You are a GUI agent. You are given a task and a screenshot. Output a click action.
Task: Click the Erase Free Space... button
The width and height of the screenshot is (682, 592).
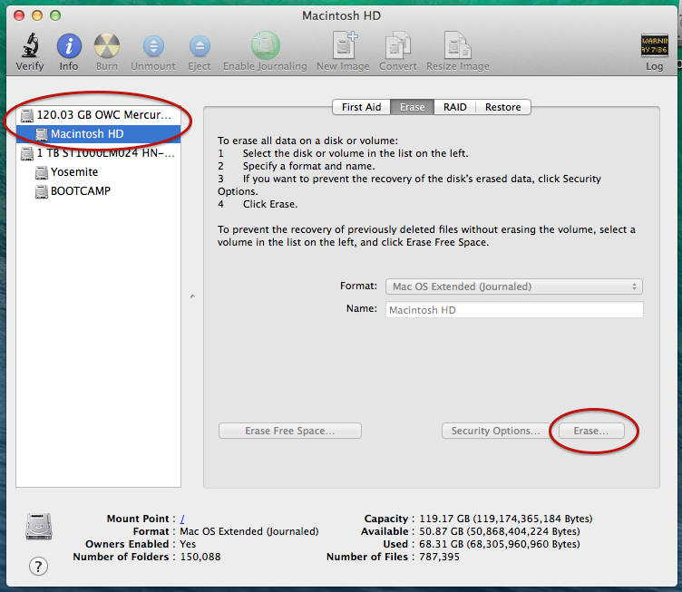(290, 431)
